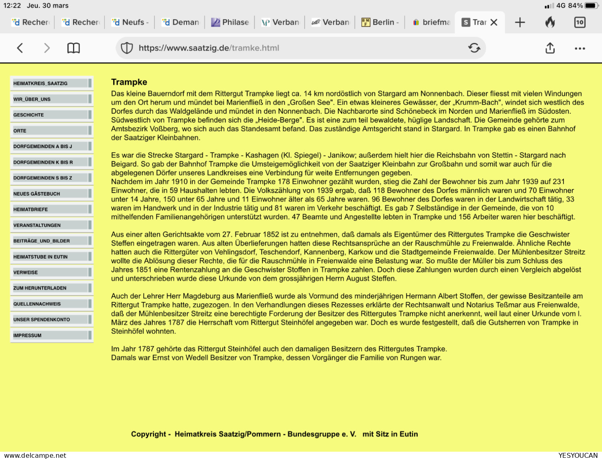
Task: Open ZUM HERUNTERLADEN menu item
Action: click(x=52, y=288)
